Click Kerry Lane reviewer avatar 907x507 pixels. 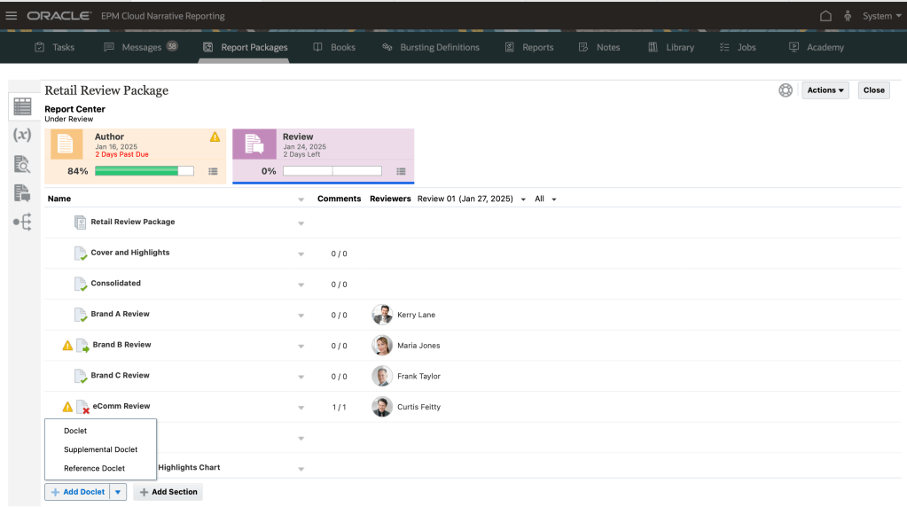[x=382, y=315]
